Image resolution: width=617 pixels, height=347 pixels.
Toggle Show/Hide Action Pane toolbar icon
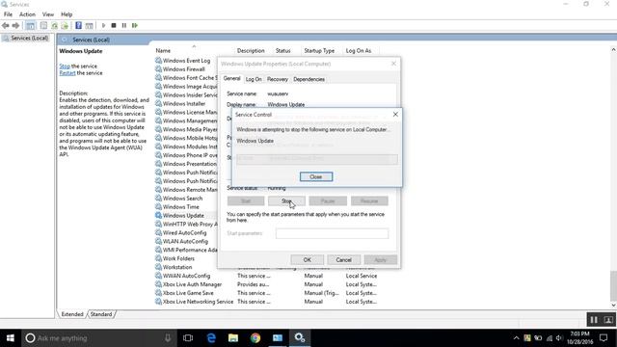(90, 26)
